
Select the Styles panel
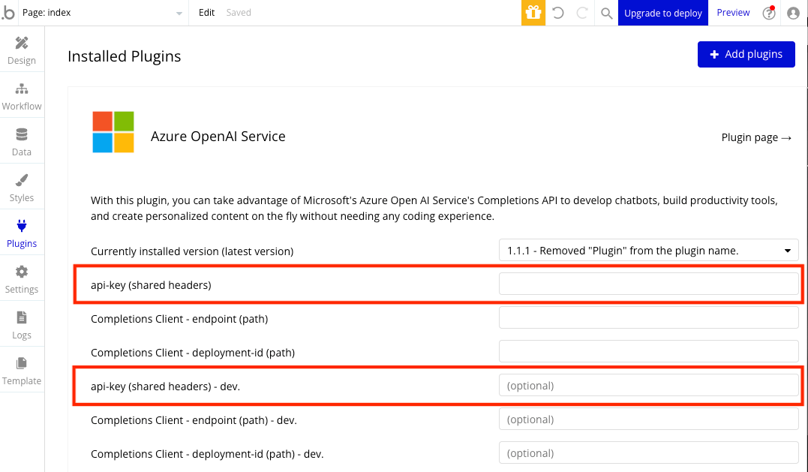(x=21, y=188)
